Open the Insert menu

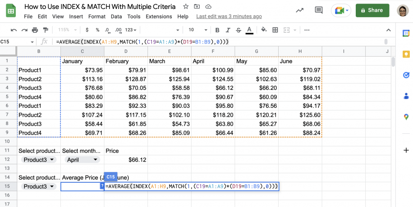point(76,17)
